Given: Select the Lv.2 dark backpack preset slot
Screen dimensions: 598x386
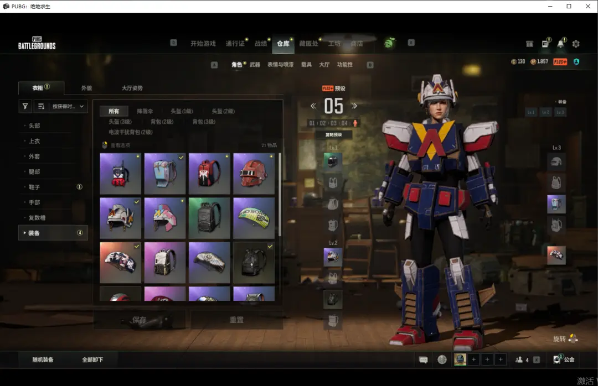Looking at the screenshot, I should pyautogui.click(x=333, y=299).
